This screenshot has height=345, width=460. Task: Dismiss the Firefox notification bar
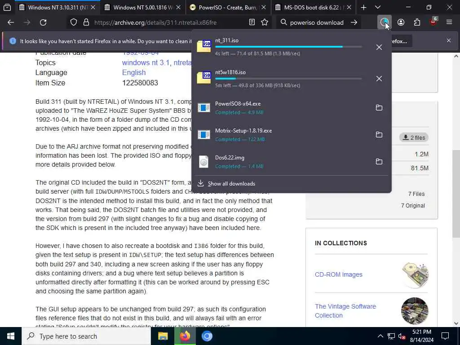tap(449, 41)
